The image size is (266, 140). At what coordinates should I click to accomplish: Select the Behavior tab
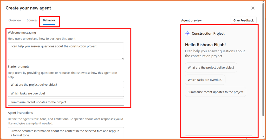pos(49,20)
